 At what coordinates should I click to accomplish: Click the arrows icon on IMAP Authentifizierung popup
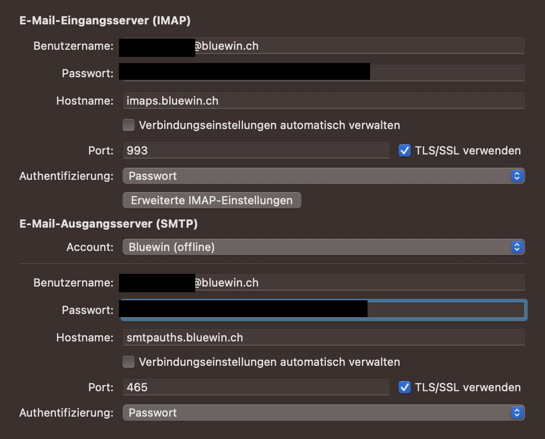518,176
